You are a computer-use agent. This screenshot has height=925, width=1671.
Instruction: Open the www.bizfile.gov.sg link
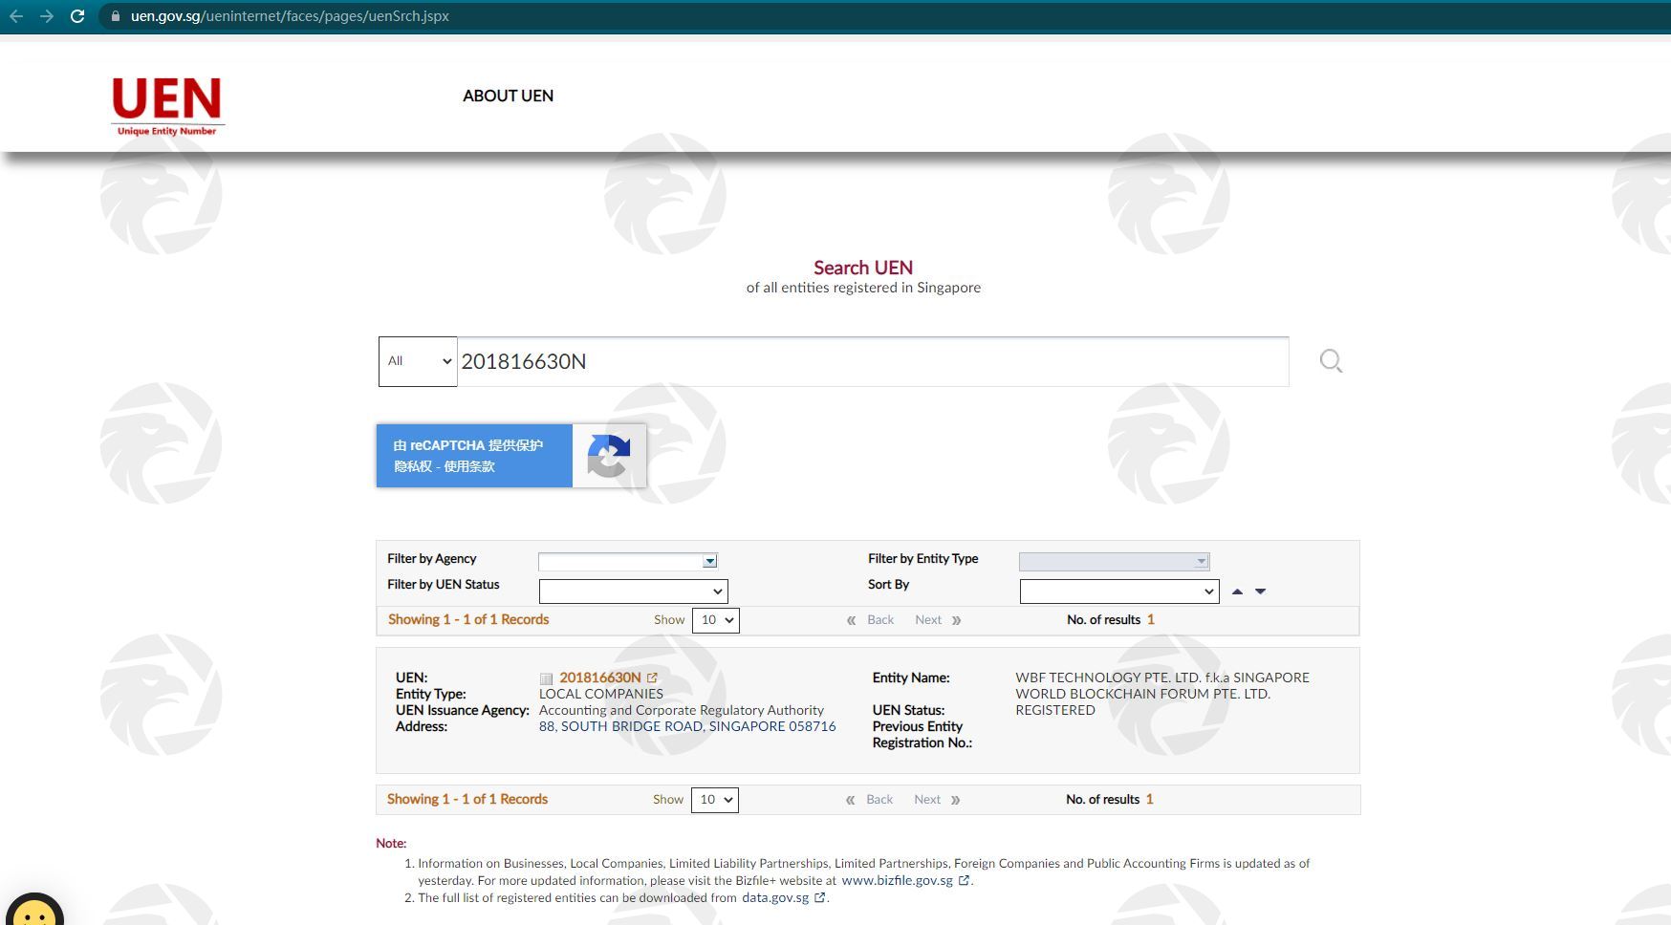tap(897, 880)
